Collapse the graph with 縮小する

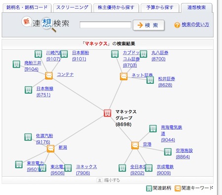tap(109, 180)
